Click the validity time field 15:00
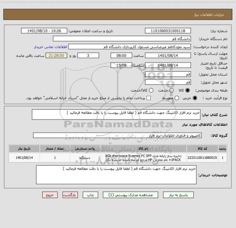236x228 pixels. [x=121, y=65]
